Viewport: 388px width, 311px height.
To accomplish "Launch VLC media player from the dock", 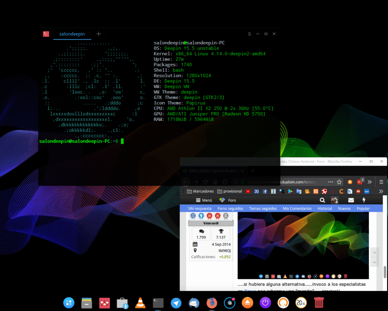I will pyautogui.click(x=140, y=302).
